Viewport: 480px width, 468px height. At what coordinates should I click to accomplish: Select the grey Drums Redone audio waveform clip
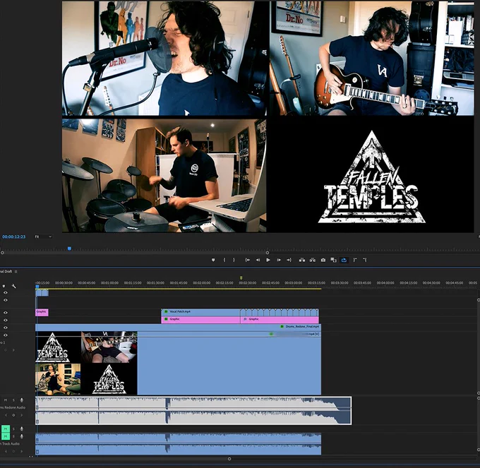tap(193, 410)
